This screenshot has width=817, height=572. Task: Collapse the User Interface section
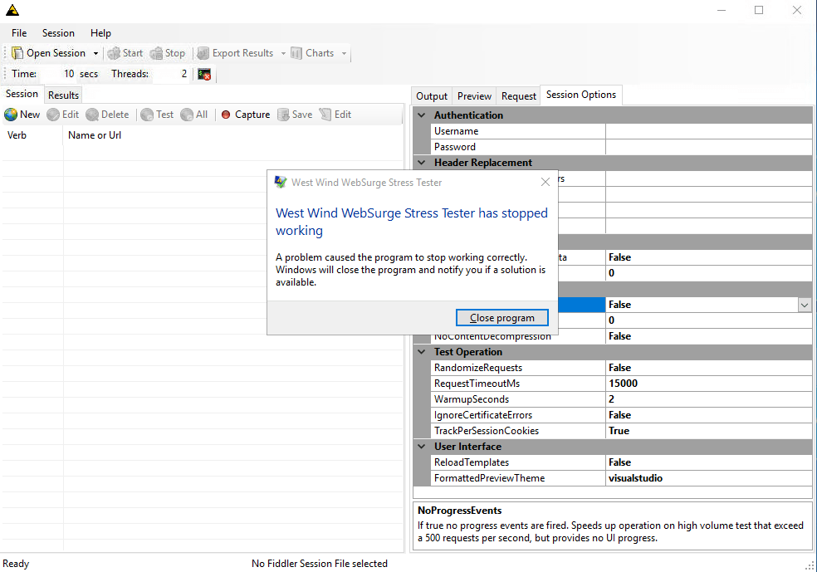coord(422,447)
